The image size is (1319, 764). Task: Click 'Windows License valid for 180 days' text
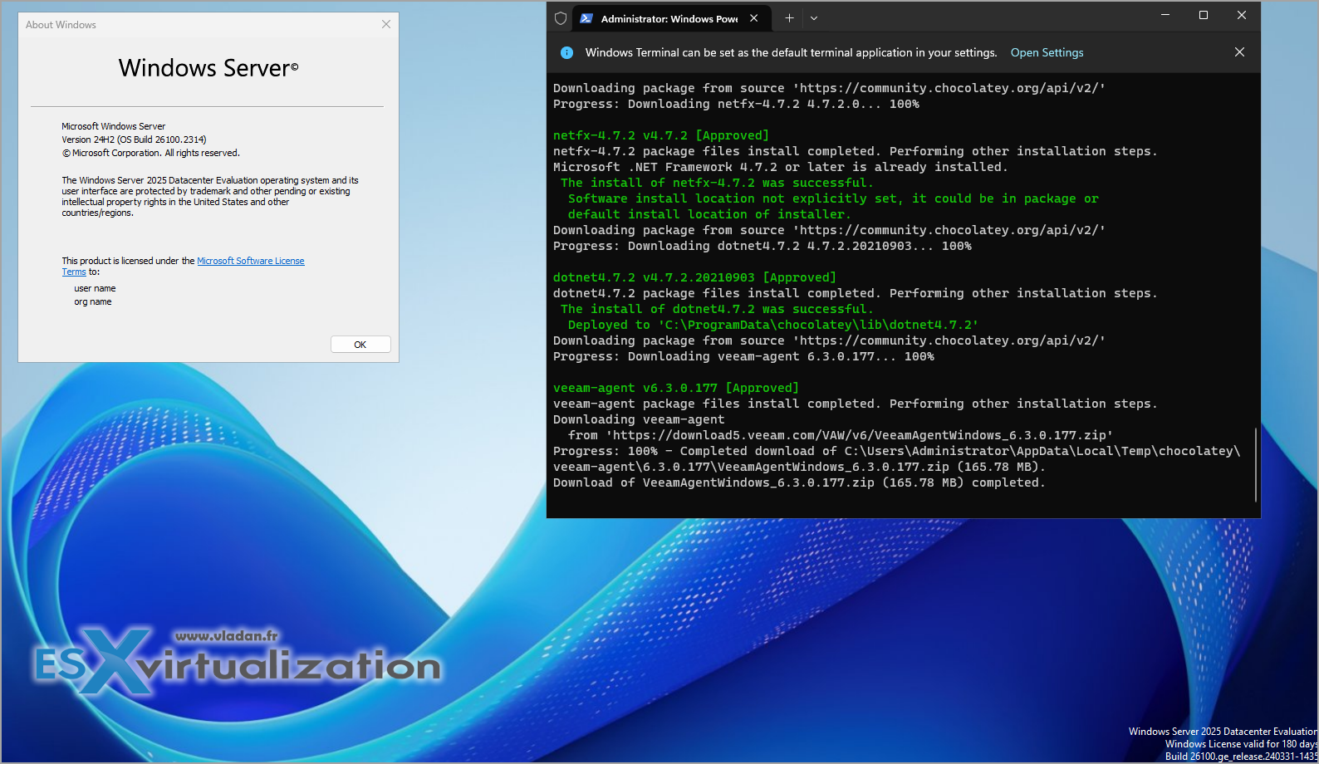[x=1241, y=744]
